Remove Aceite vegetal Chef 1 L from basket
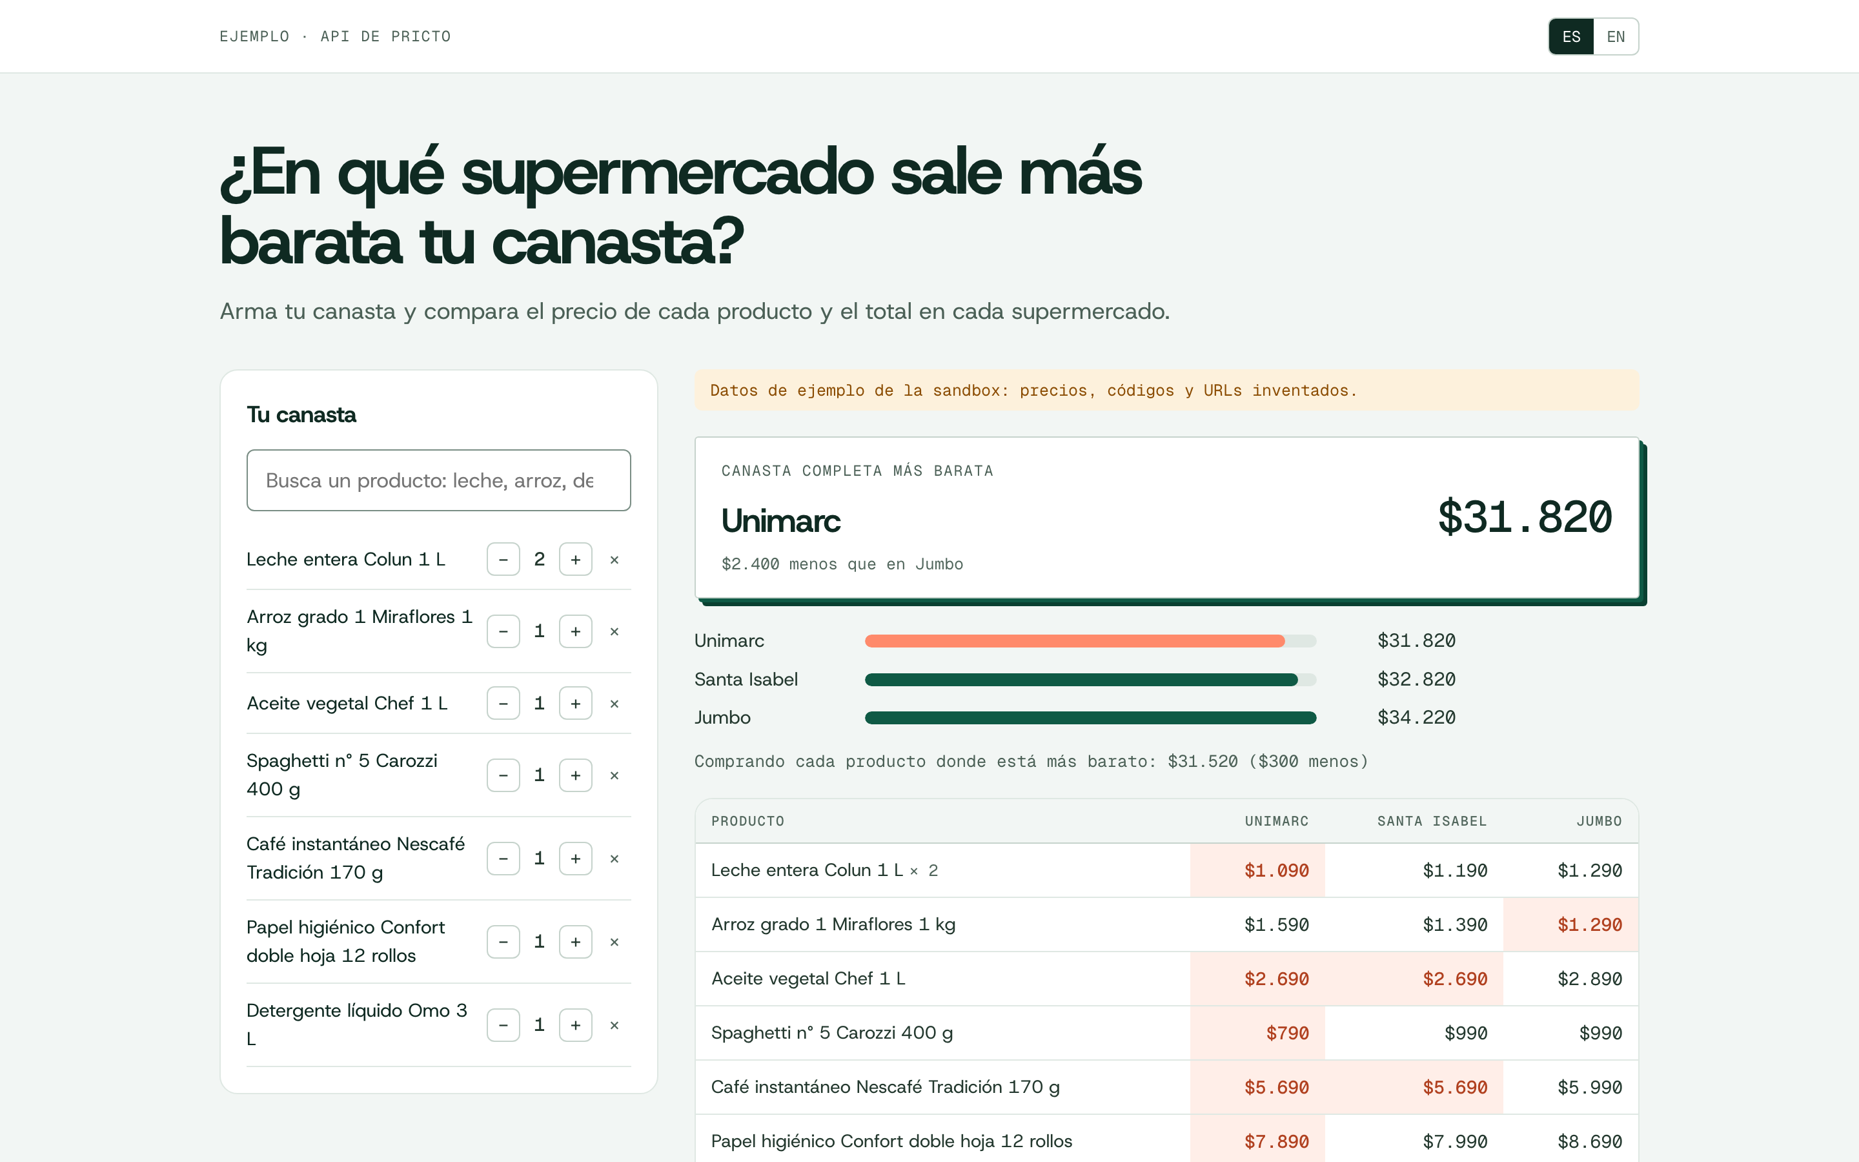Viewport: 1859px width, 1162px height. point(615,703)
